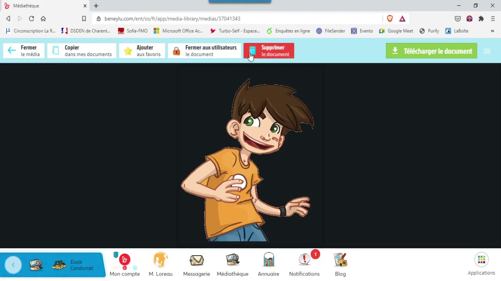Image resolution: width=501 pixels, height=281 pixels.
Task: Click Fermer aux utilisateurs le document
Action: (x=204, y=51)
